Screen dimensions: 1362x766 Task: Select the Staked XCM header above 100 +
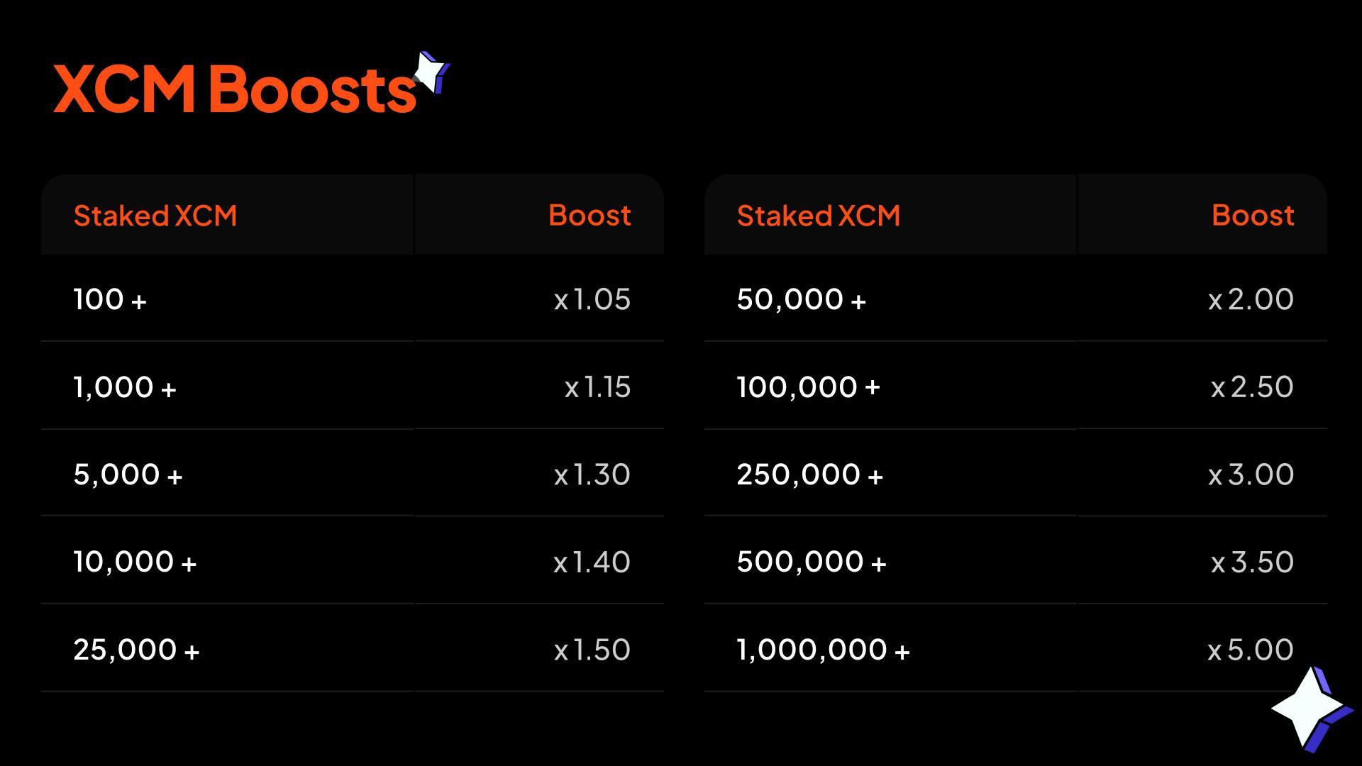pos(155,216)
